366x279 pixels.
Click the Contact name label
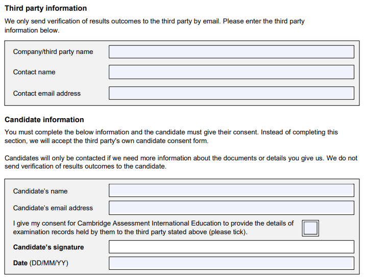34,72
